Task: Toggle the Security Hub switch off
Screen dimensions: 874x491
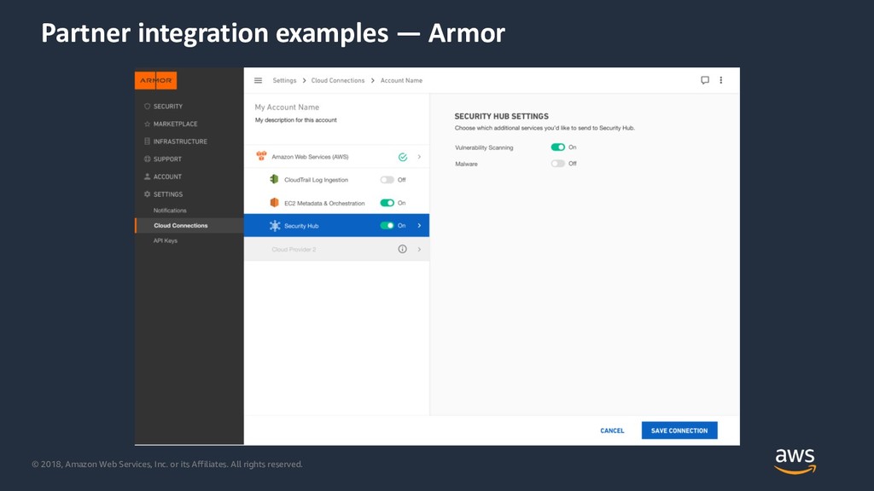Action: click(x=387, y=225)
